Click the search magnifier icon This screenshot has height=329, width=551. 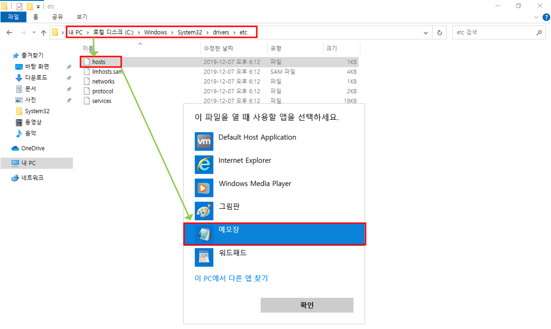point(539,33)
